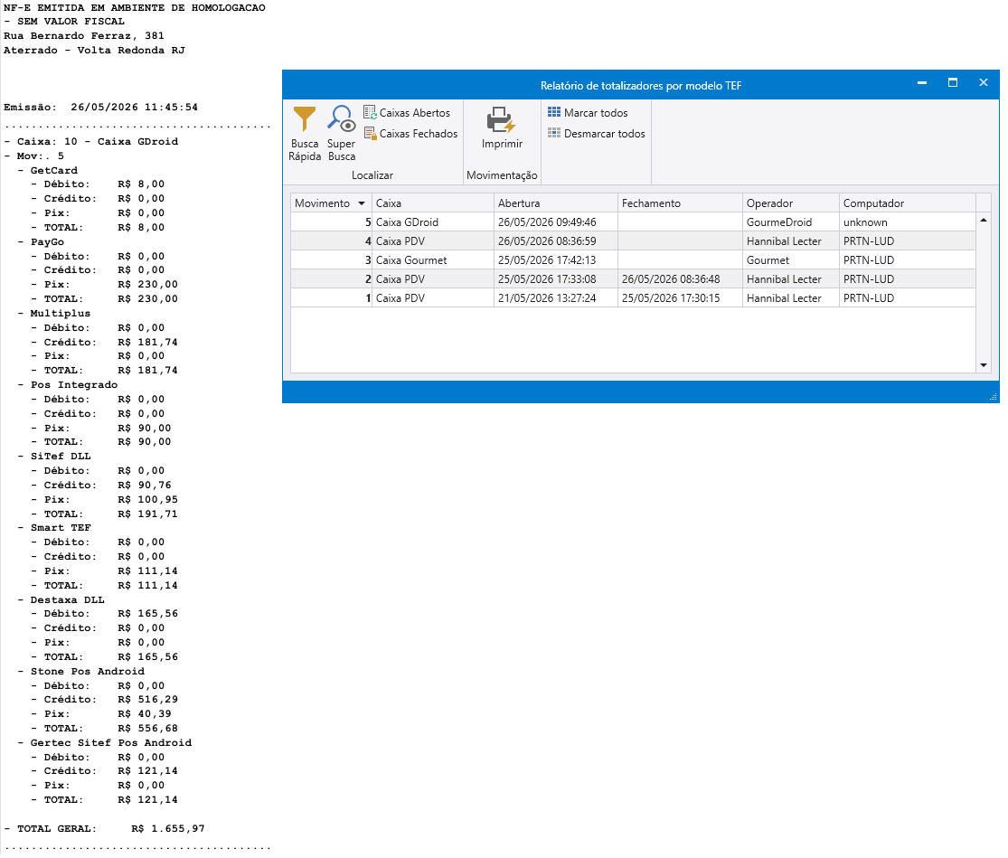Screen dimensions: 1008x858
Task: Open Busca Rápida funnel filter
Action: point(304,133)
